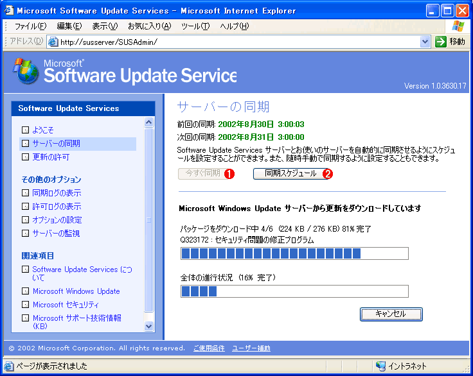473x376 pixels.
Task: Click the sidebar scrollbar thumb
Action: 148,220
